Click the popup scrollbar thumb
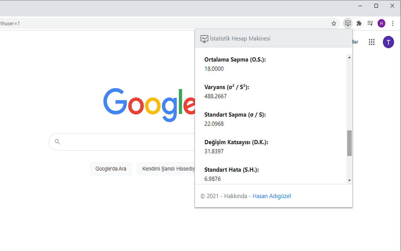The width and height of the screenshot is (401, 251). pyautogui.click(x=349, y=143)
